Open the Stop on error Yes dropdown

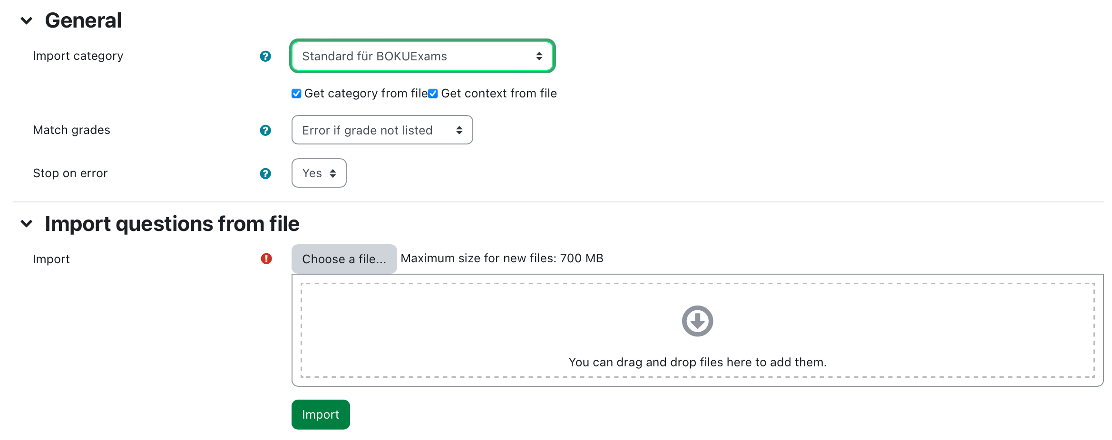(319, 173)
